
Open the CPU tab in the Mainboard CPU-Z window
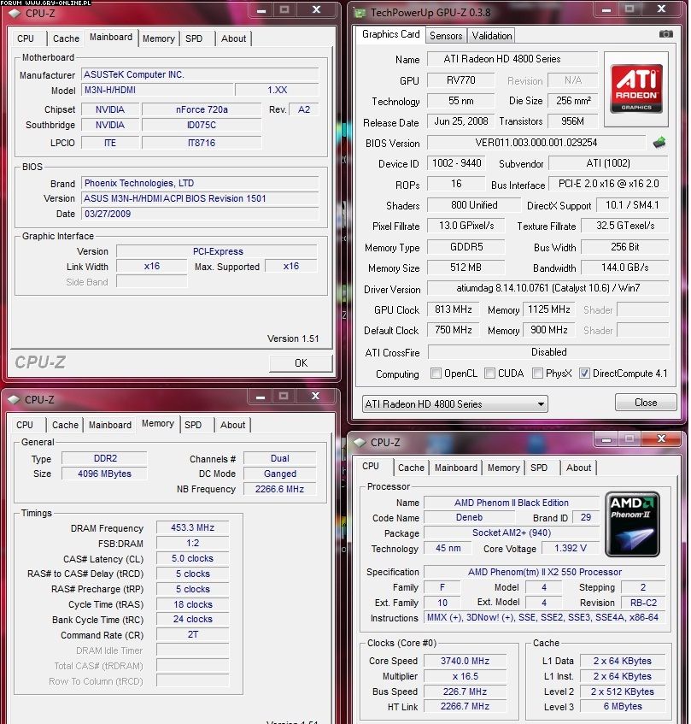click(26, 38)
